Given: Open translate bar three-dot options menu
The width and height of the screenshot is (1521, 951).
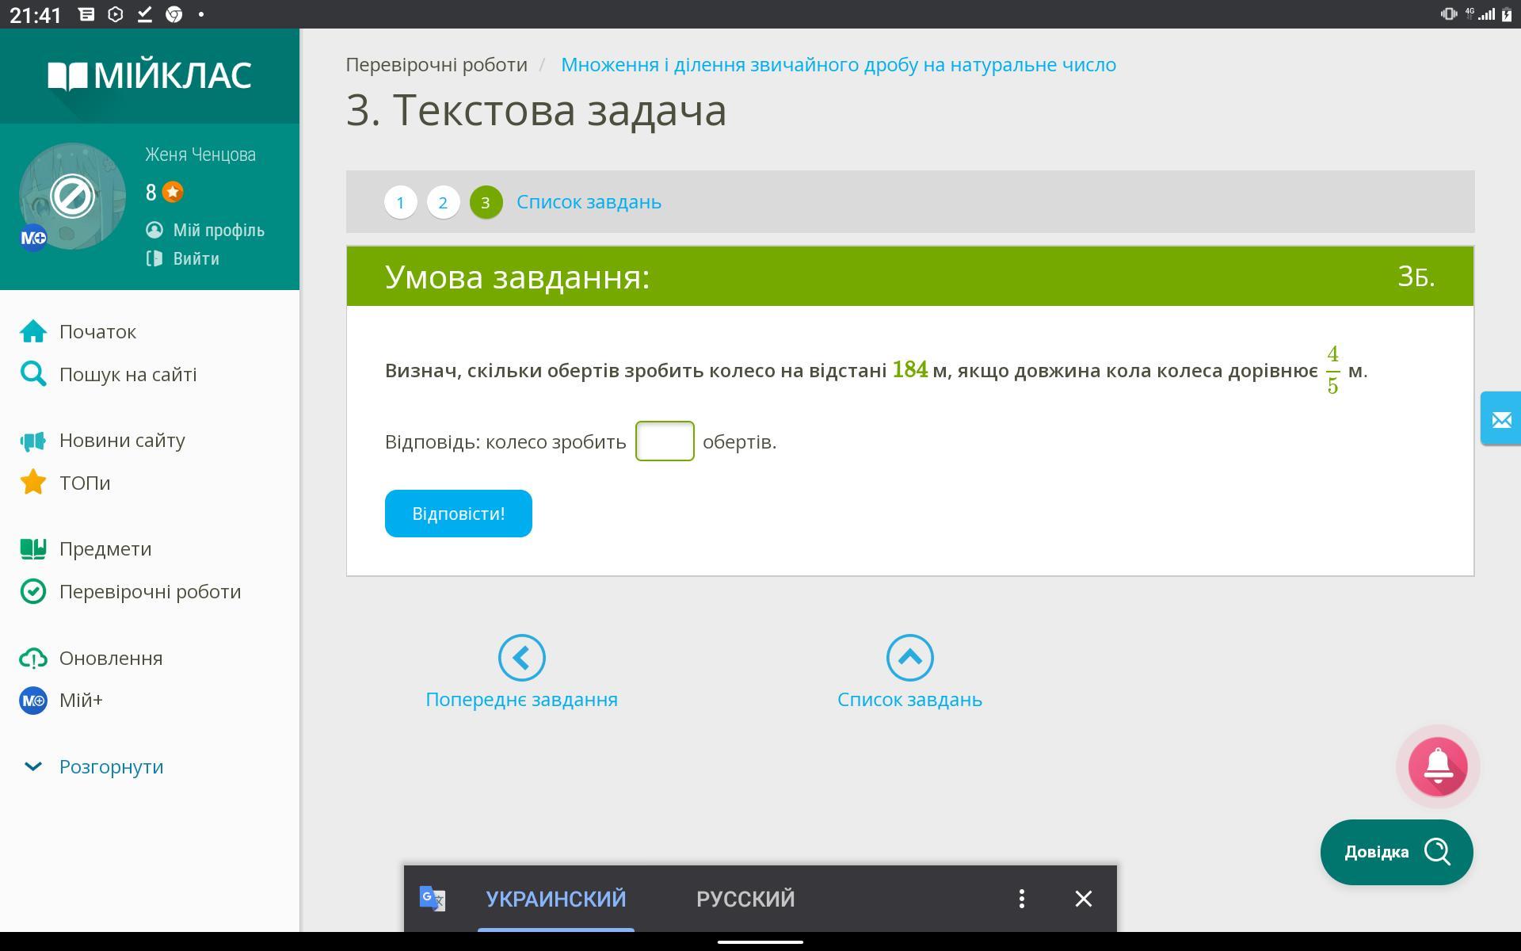Looking at the screenshot, I should pos(1021,898).
